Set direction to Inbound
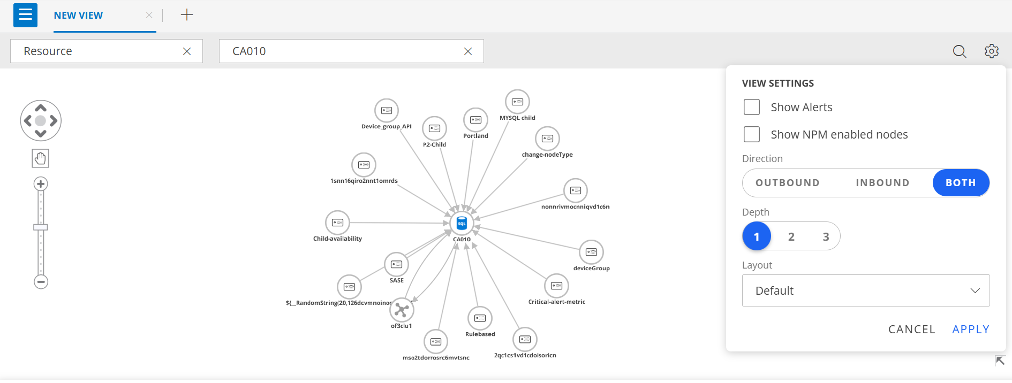Screen dimensions: 1012x383 882,183
